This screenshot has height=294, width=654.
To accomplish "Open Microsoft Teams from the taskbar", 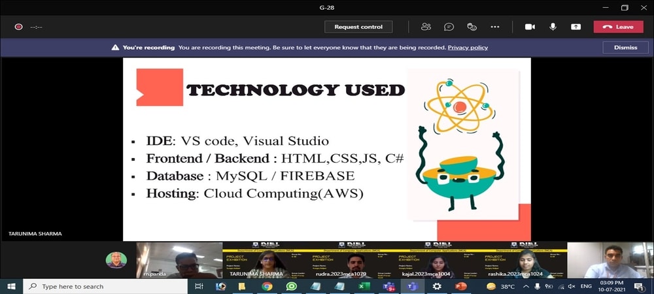I will 413,286.
